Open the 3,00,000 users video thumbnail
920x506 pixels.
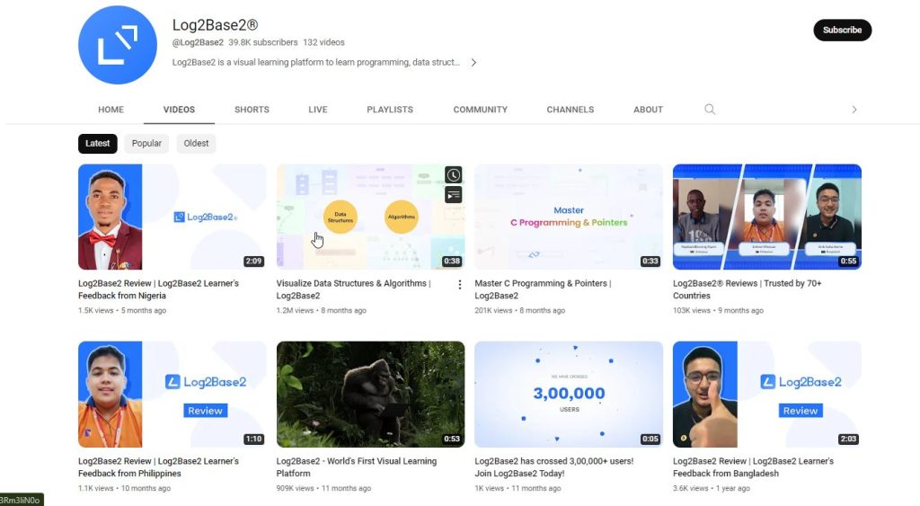(569, 394)
